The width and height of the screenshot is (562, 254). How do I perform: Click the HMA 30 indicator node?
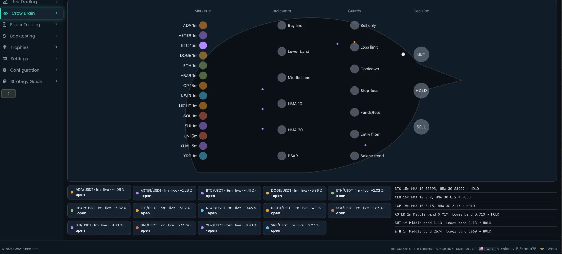point(282,130)
